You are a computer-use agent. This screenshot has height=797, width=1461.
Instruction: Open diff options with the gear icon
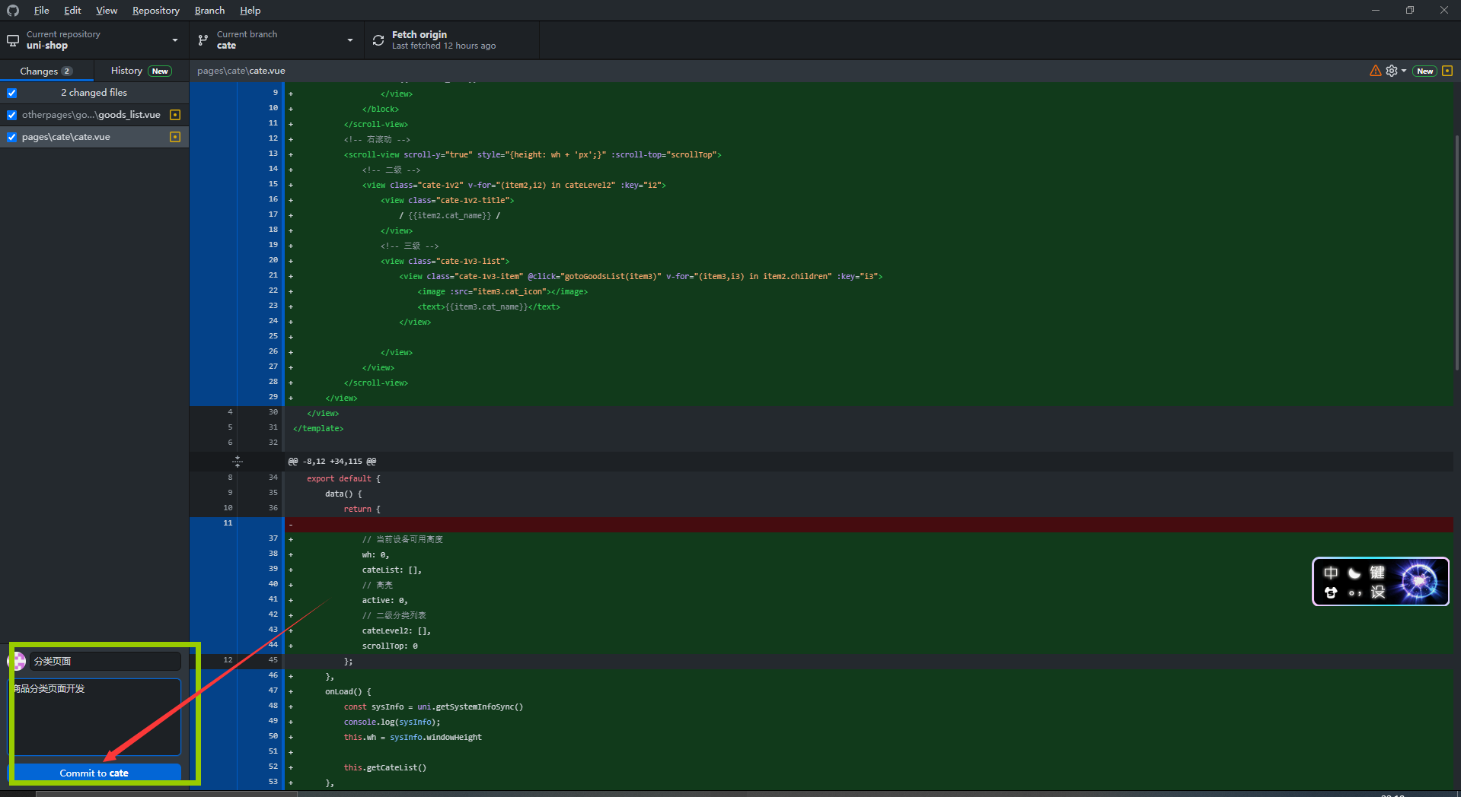point(1392,71)
